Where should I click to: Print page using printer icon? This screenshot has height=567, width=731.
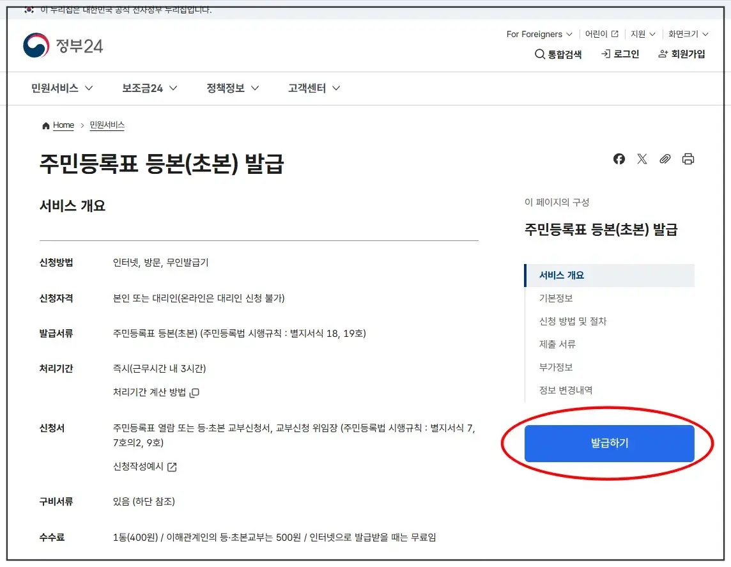(688, 159)
